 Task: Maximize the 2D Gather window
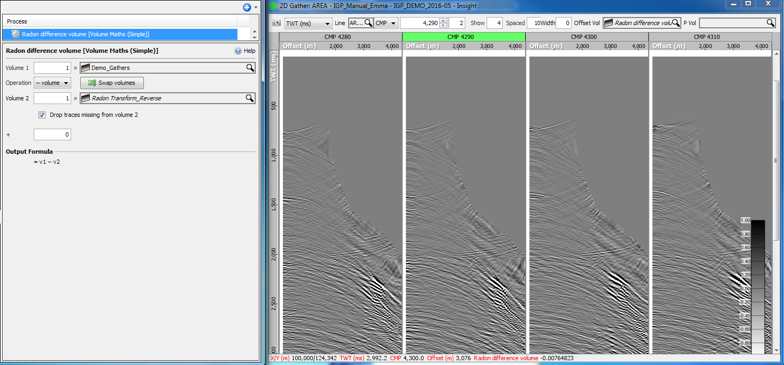[x=749, y=4]
